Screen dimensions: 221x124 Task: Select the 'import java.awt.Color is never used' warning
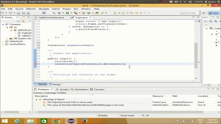coord(69,102)
